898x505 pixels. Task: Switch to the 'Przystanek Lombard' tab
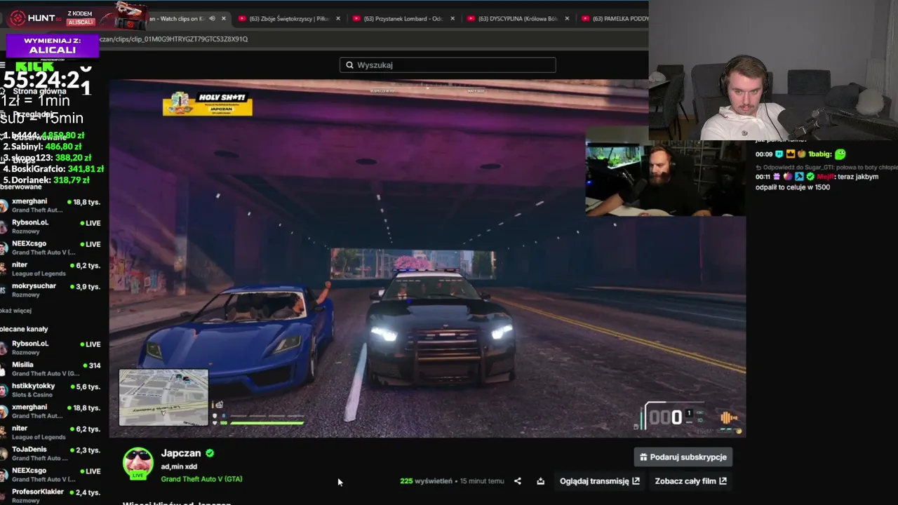(x=403, y=19)
